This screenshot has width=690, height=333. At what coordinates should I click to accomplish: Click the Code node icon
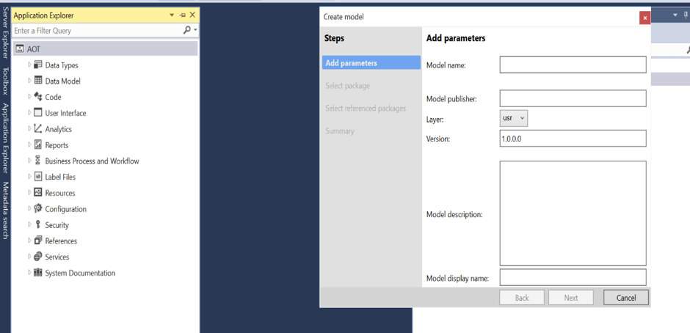click(x=38, y=97)
